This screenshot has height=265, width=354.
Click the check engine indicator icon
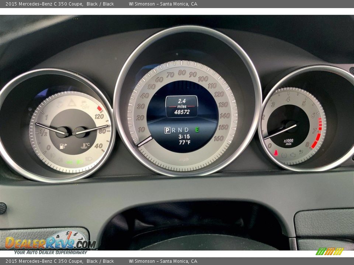click(293, 155)
